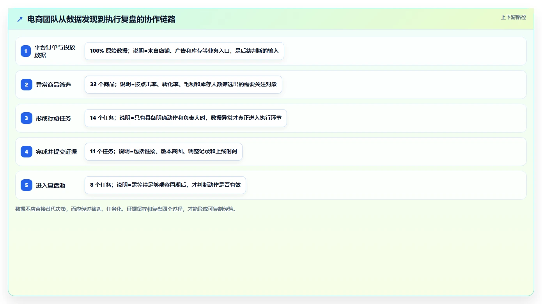Click the step 2 number badge
542x304 pixels.
tap(27, 85)
